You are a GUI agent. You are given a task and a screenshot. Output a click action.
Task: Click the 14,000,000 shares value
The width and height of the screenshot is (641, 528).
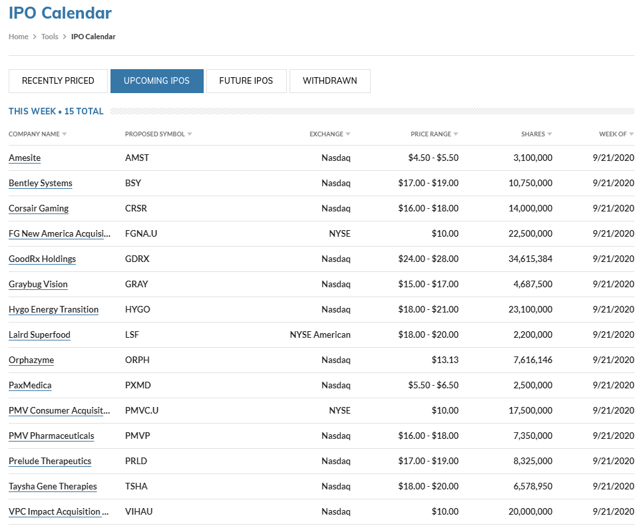click(x=531, y=209)
